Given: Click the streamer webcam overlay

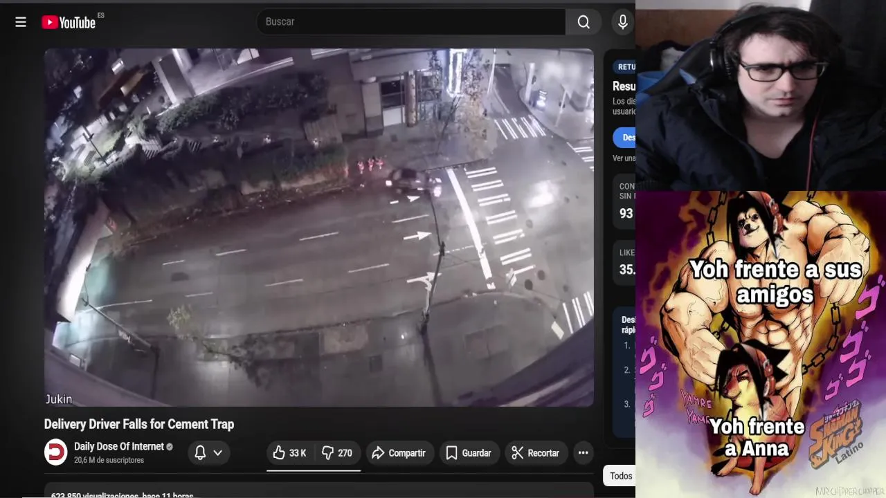Looking at the screenshot, I should pyautogui.click(x=761, y=95).
